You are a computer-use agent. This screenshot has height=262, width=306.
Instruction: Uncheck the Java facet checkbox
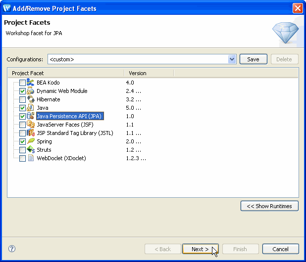point(22,108)
